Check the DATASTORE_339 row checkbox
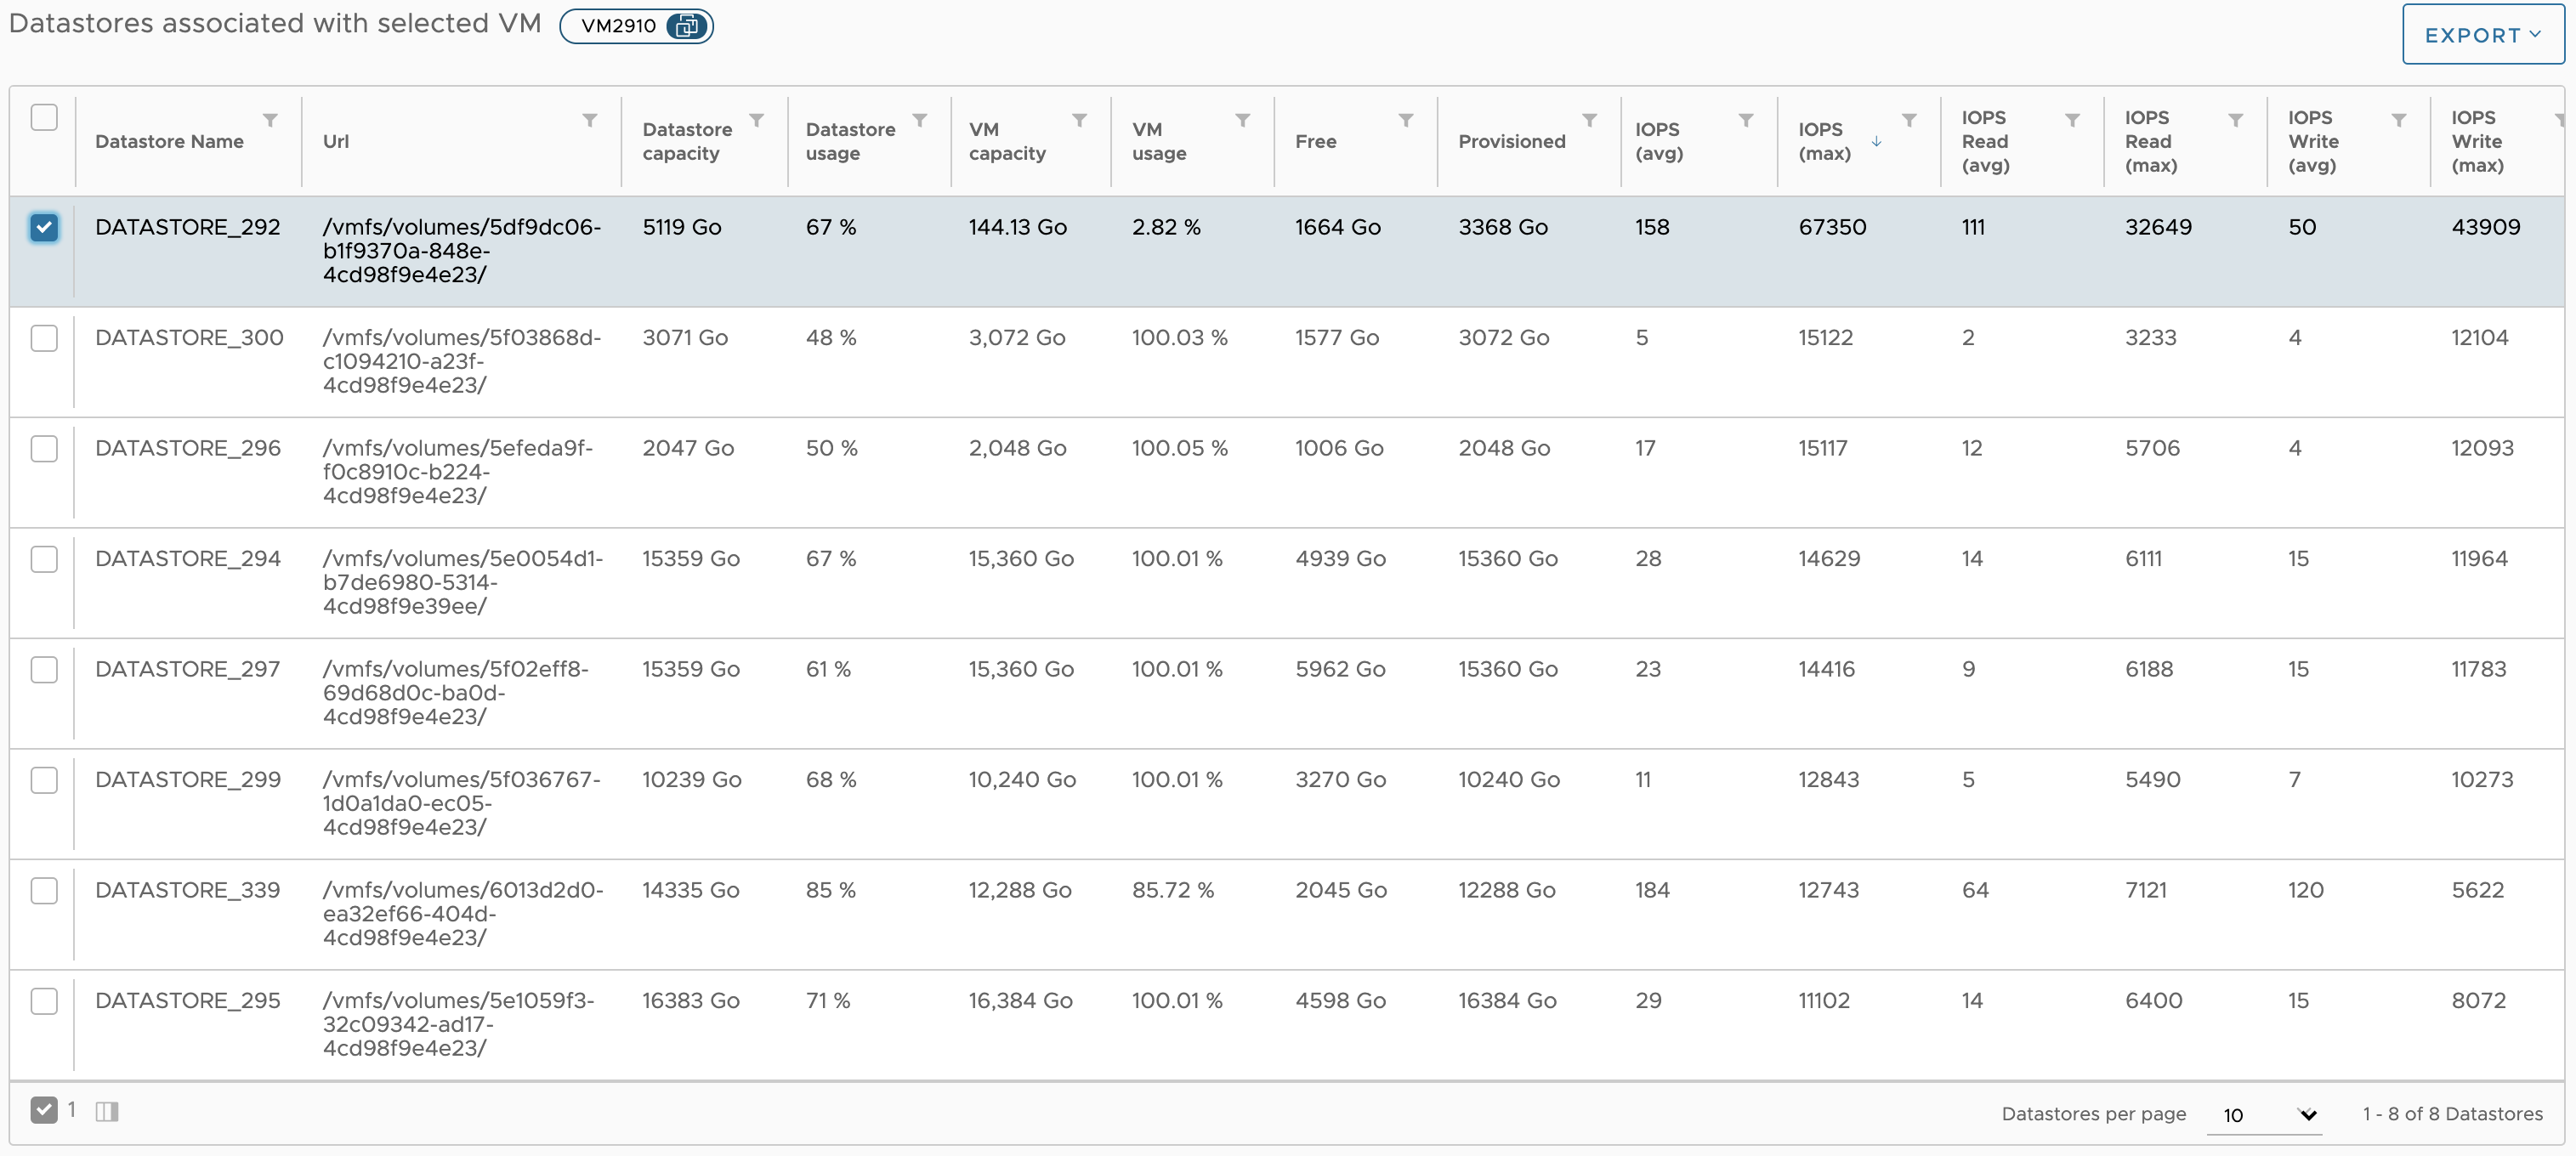 tap(44, 890)
